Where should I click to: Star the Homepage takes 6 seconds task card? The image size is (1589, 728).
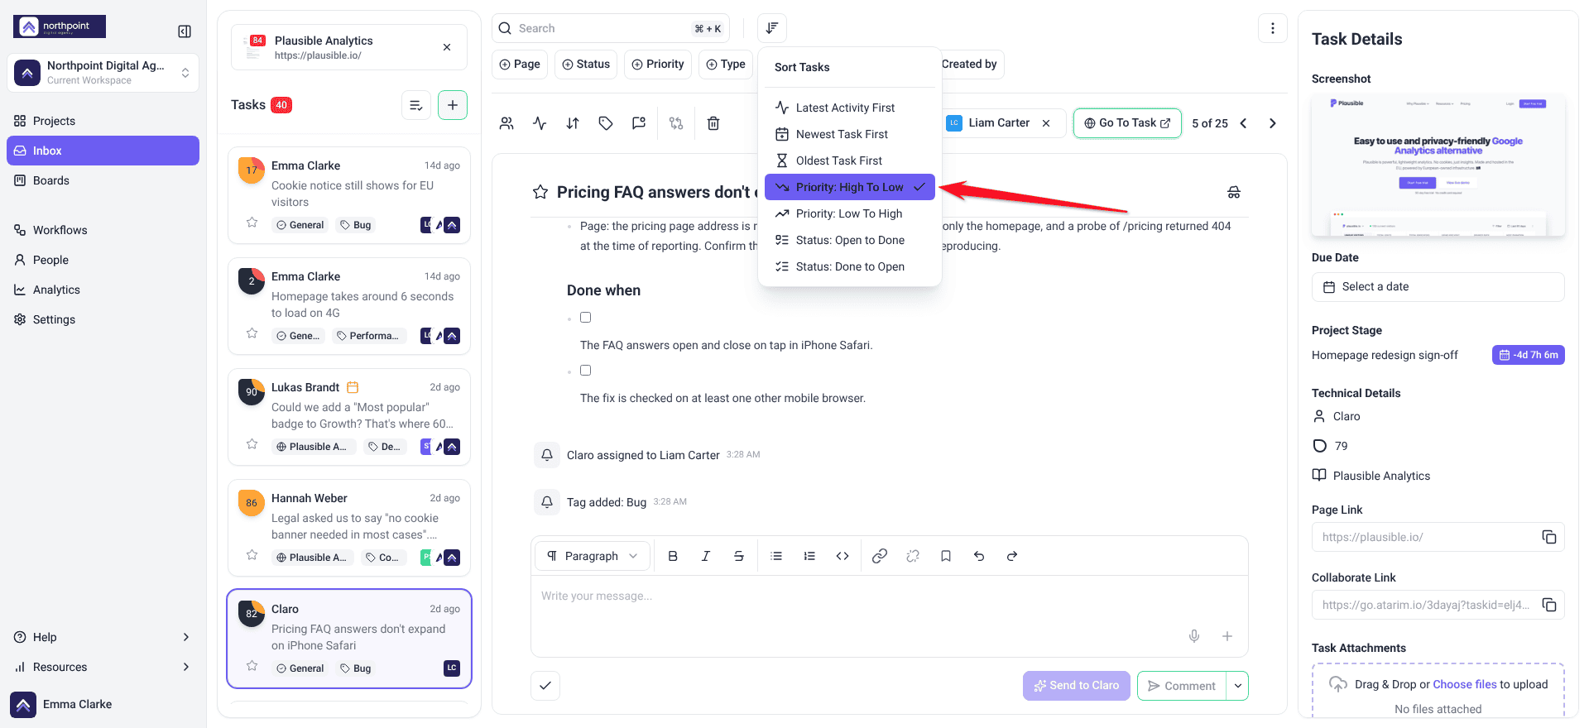tap(252, 333)
